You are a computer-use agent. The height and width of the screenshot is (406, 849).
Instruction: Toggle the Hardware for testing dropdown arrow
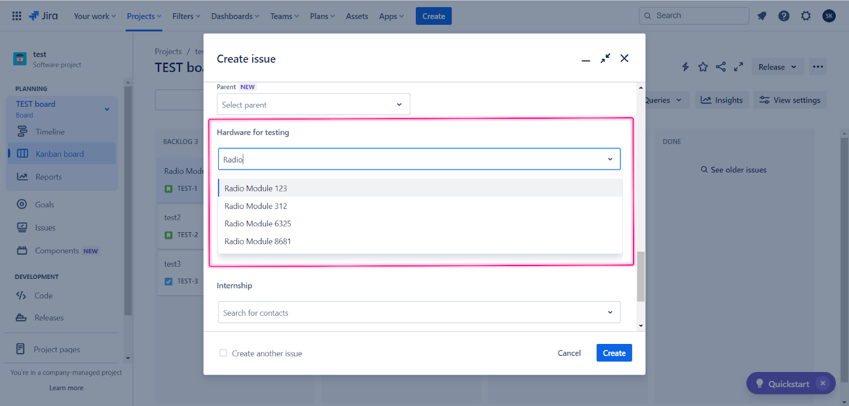pos(610,159)
